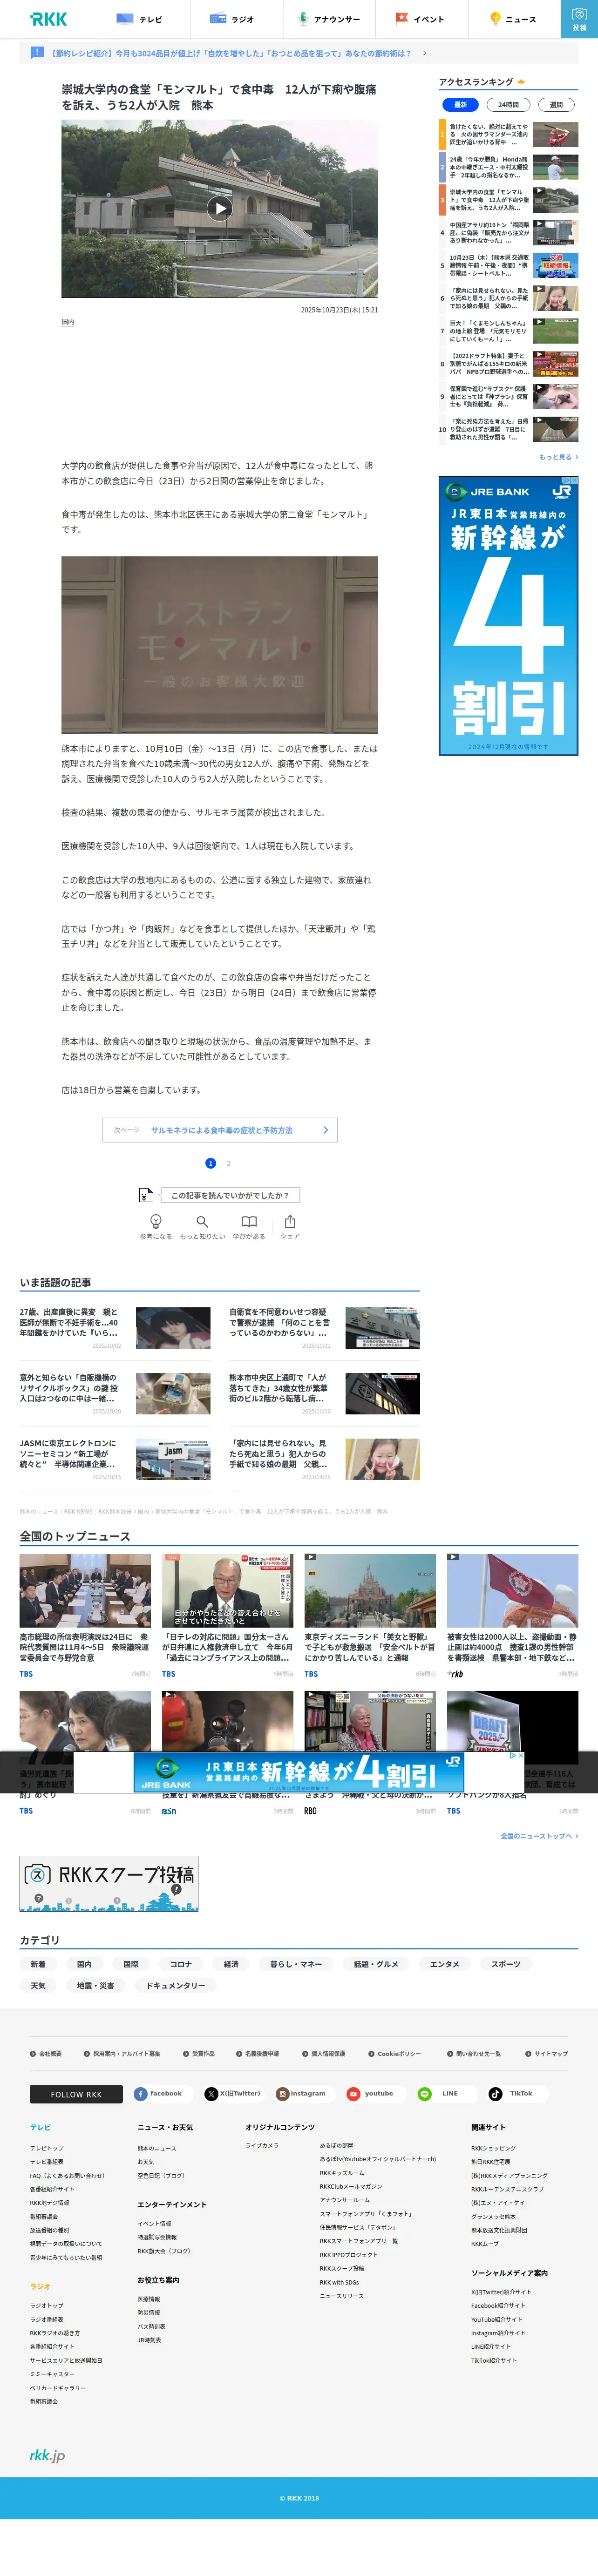The height and width of the screenshot is (2576, 598).
Task: Open 会社概要 footer link
Action: coord(46,2053)
